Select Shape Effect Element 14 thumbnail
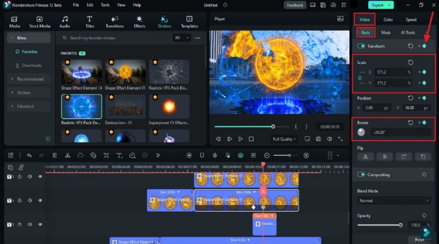The height and width of the screenshot is (244, 439). 81,72
